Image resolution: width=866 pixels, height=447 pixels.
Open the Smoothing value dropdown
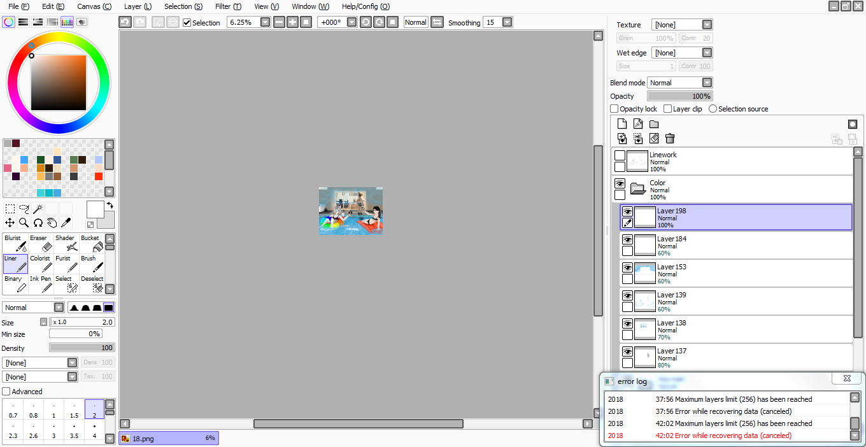click(x=507, y=22)
